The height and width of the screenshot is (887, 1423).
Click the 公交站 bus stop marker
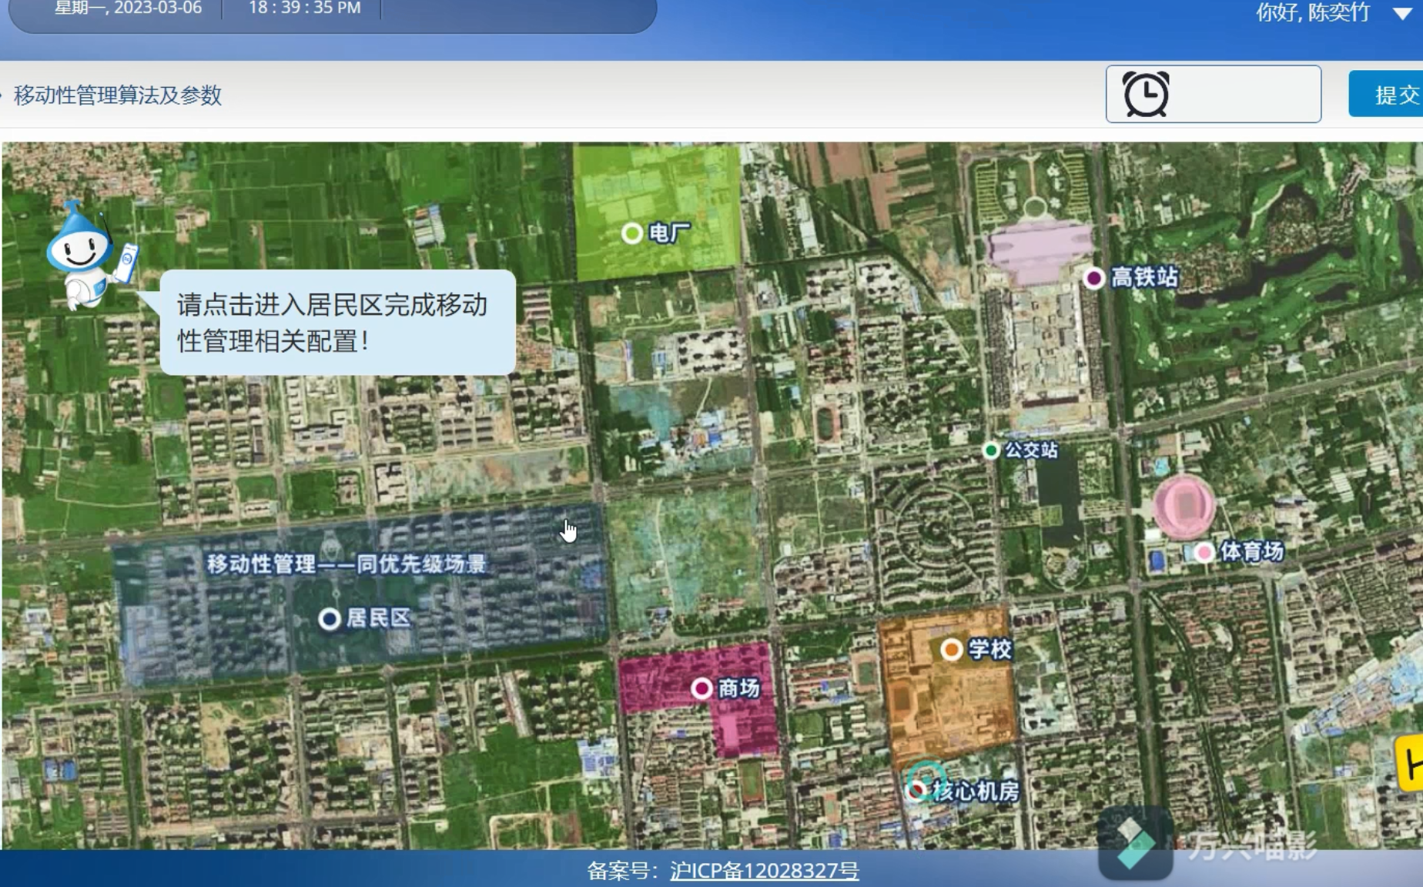(x=991, y=450)
